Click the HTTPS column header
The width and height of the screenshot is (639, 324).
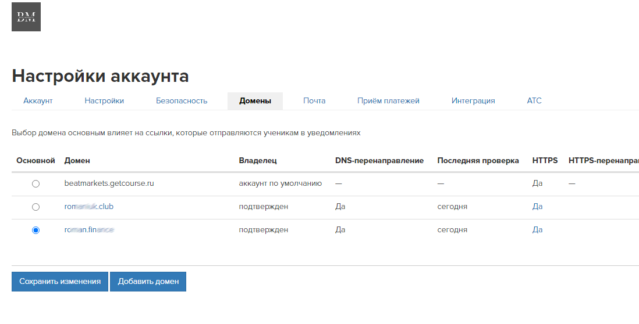tap(545, 161)
